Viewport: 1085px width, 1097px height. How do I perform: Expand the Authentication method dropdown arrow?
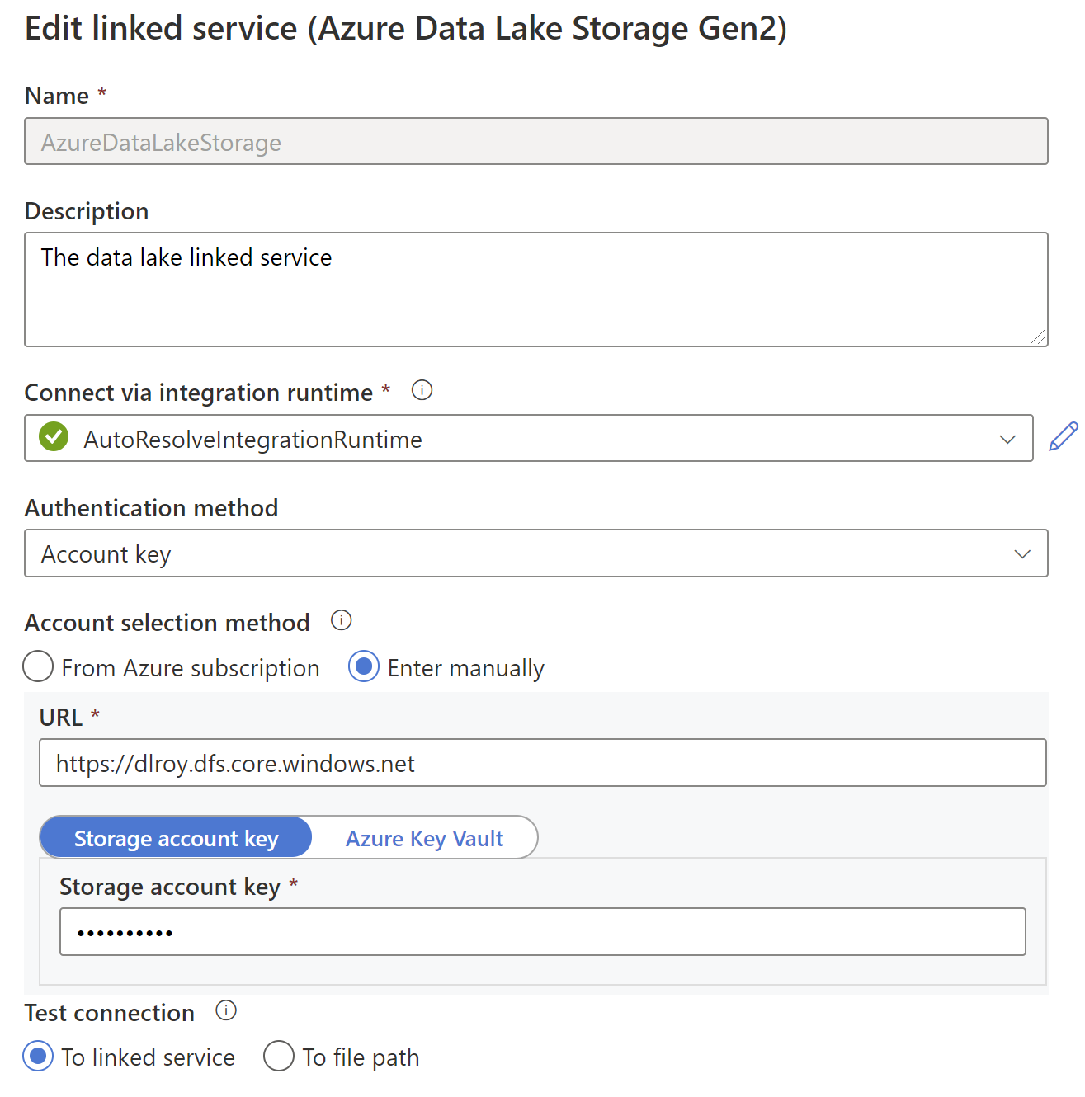1022,553
